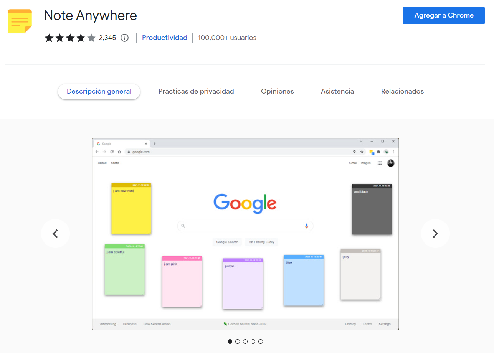Click the Gmail link in preview
Screen dimensions: 494x353
[x=353, y=163]
